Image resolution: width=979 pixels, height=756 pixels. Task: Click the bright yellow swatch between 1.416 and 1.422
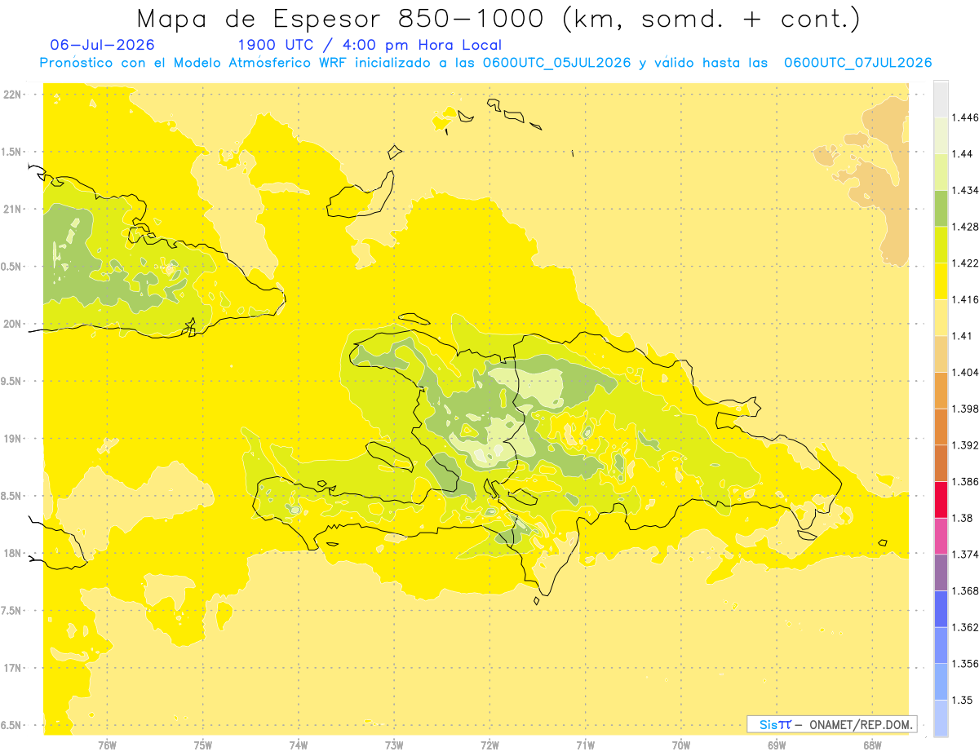pos(941,281)
